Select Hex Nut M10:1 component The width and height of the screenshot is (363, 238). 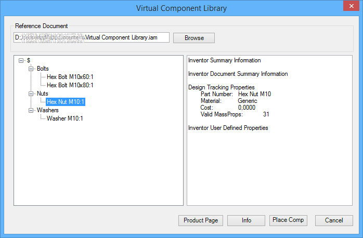64,102
